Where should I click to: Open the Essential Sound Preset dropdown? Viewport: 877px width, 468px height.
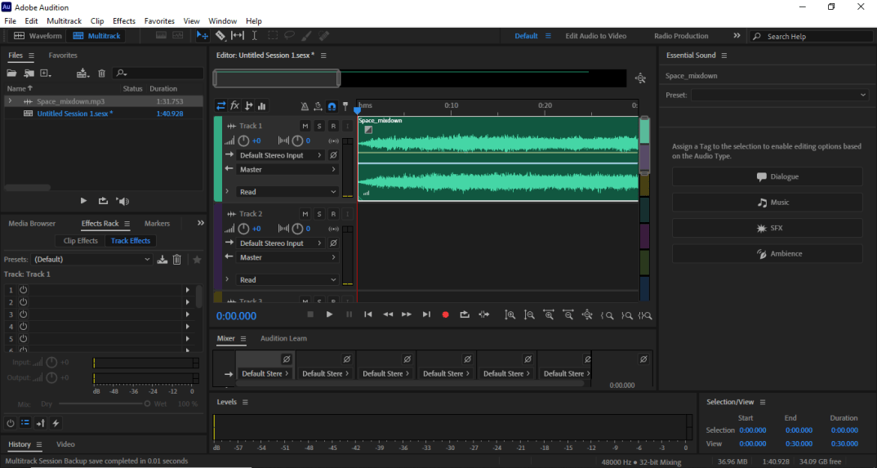(x=780, y=95)
